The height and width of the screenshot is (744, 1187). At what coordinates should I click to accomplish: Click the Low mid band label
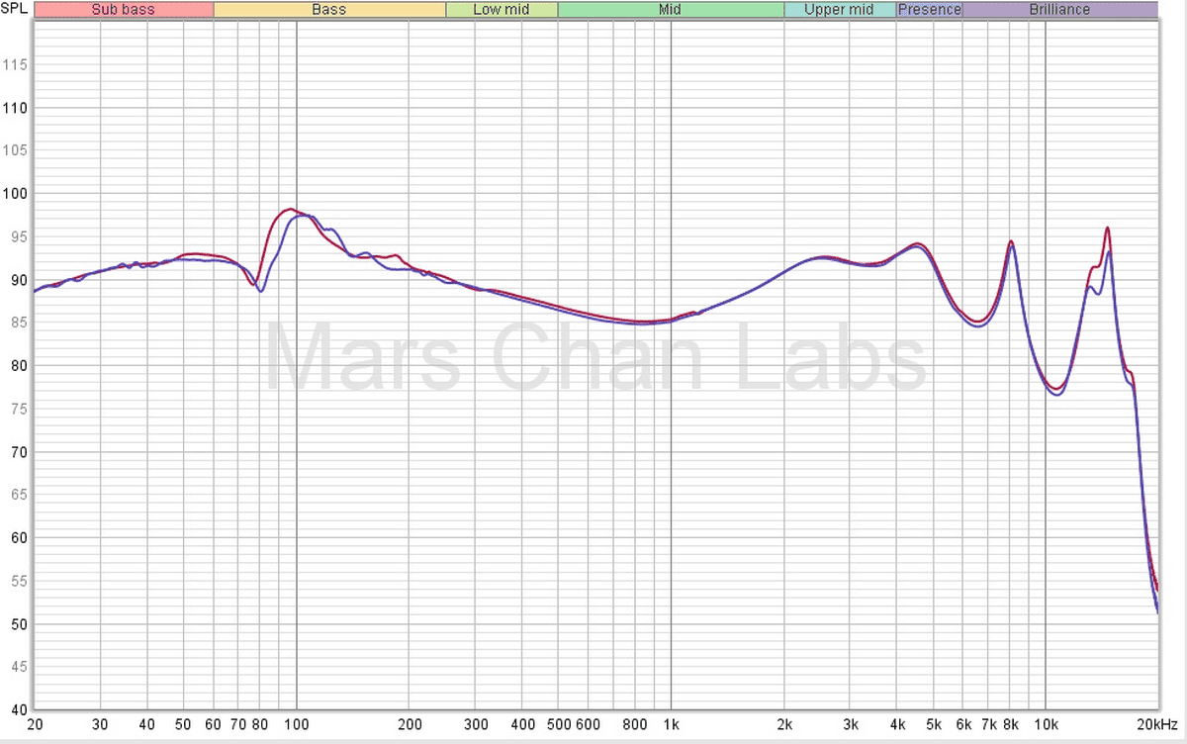(x=502, y=10)
